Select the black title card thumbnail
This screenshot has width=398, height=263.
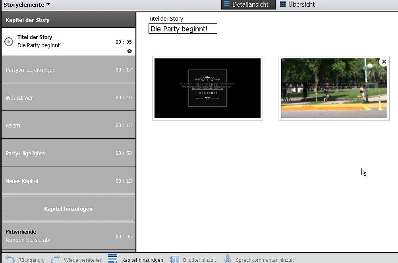coord(207,88)
